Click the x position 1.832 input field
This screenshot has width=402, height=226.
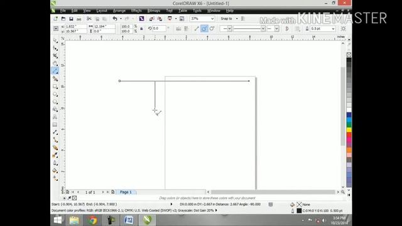pos(76,26)
